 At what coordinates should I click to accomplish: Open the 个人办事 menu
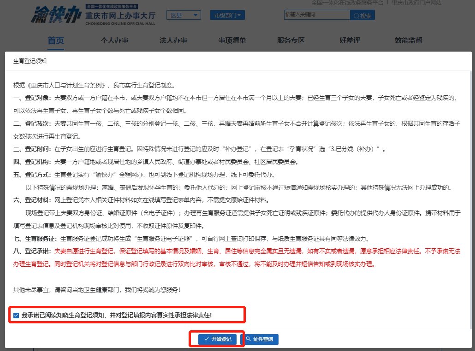[x=114, y=40]
